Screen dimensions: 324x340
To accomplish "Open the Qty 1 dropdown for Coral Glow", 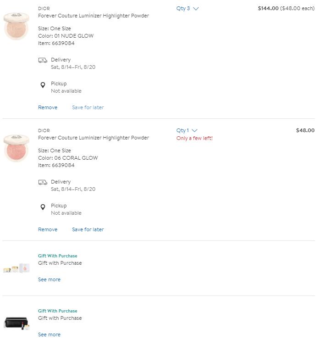I will pos(187,130).
